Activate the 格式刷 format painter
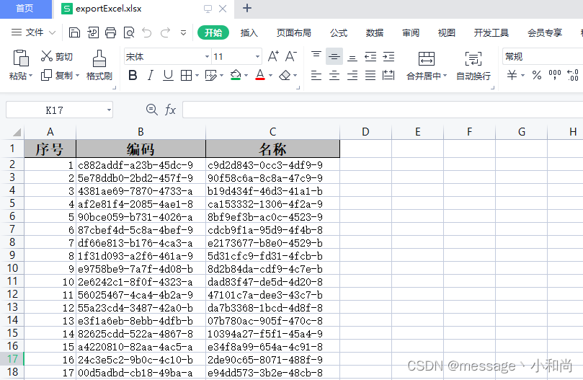Screen dimensions: 583x380 (x=99, y=66)
